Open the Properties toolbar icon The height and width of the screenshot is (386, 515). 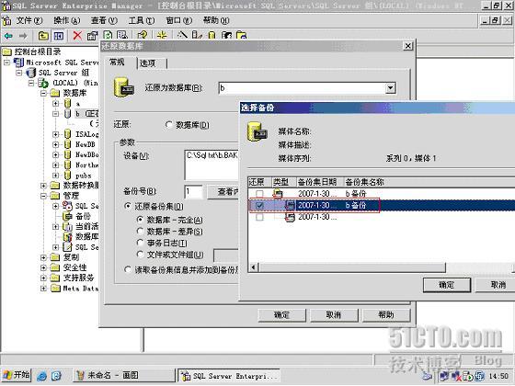coord(92,35)
